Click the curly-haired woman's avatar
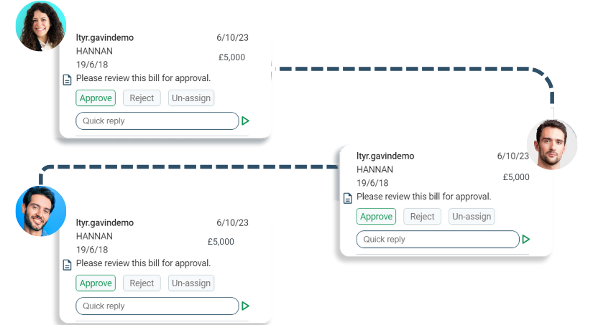 41,26
